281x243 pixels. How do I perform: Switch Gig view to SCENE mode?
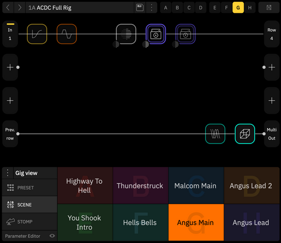(x=30, y=205)
